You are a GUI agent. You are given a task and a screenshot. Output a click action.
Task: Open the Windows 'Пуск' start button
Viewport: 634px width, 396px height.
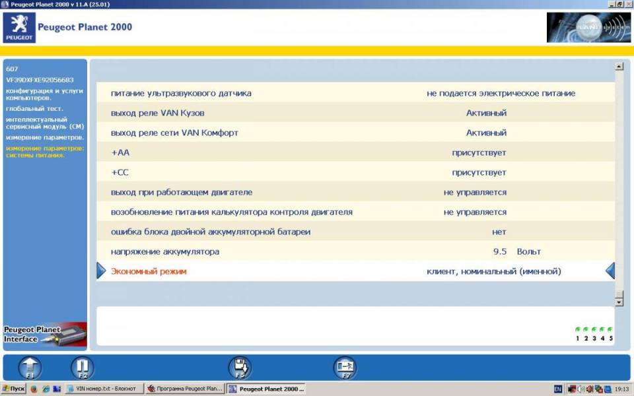[14, 389]
